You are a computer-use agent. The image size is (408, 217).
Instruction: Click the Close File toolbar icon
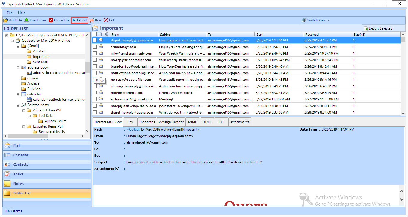51,20
